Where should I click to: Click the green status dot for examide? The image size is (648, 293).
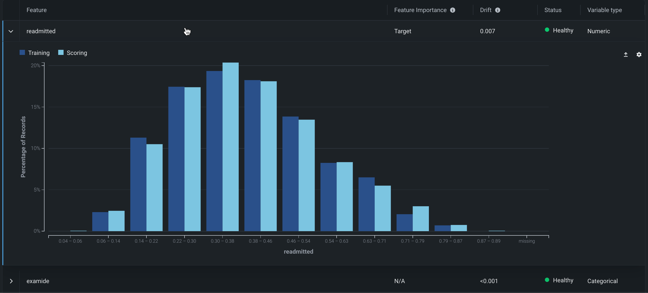(547, 280)
